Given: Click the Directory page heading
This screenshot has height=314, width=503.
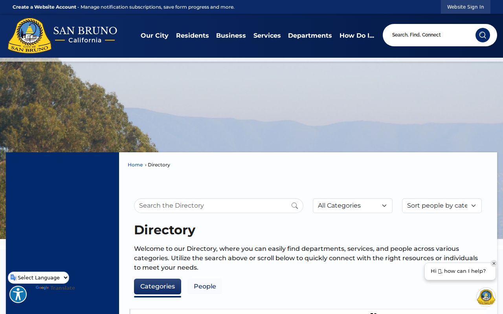Looking at the screenshot, I should 165,230.
